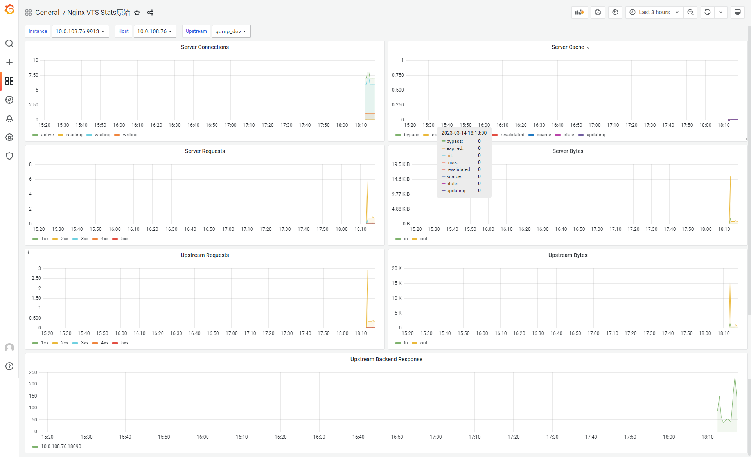Image resolution: width=751 pixels, height=457 pixels.
Task: Toggle the active series in Server Connections legend
Action: (47, 135)
